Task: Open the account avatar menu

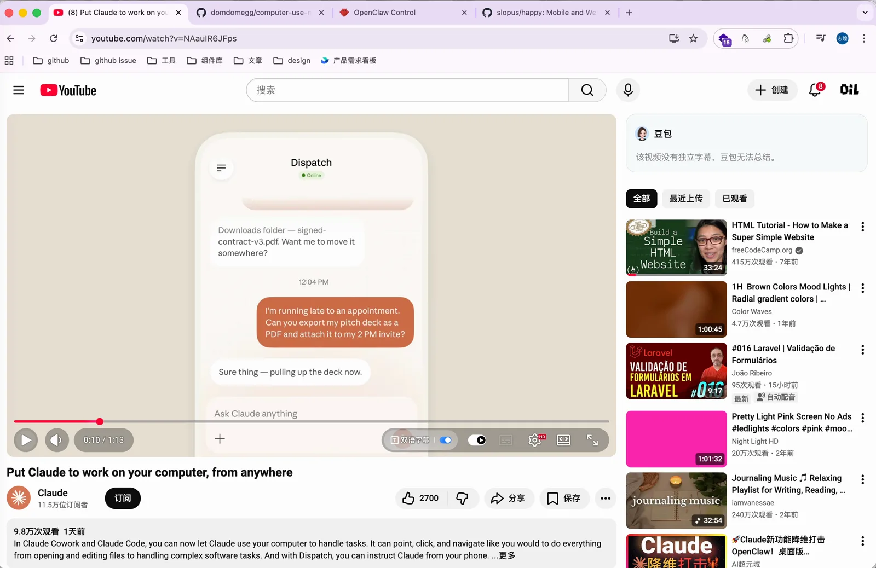Action: pos(849,90)
